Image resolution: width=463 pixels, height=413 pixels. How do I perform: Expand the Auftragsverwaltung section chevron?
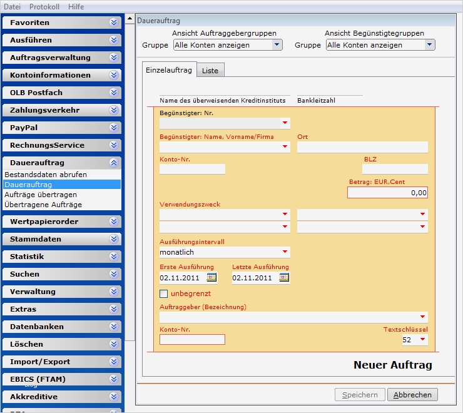click(x=114, y=58)
